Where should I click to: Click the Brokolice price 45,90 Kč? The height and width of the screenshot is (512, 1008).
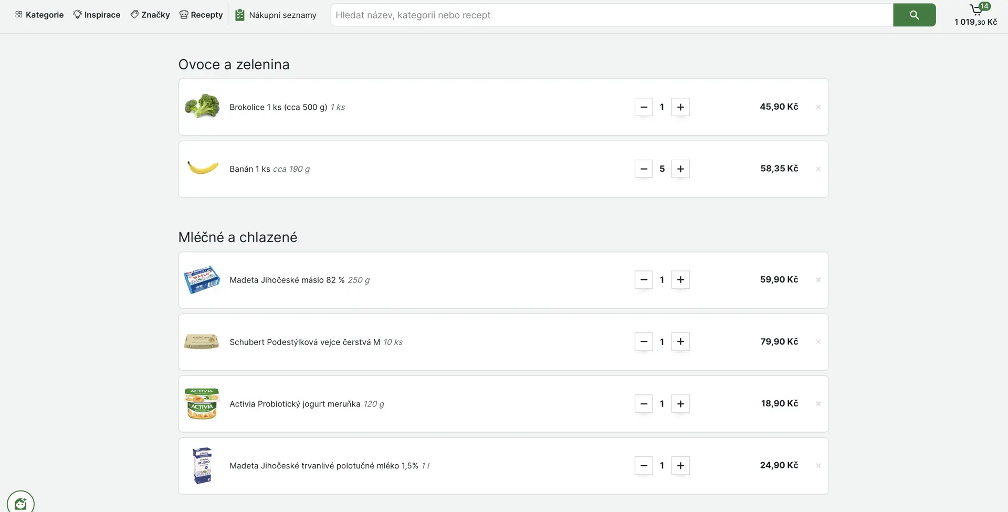tap(779, 107)
